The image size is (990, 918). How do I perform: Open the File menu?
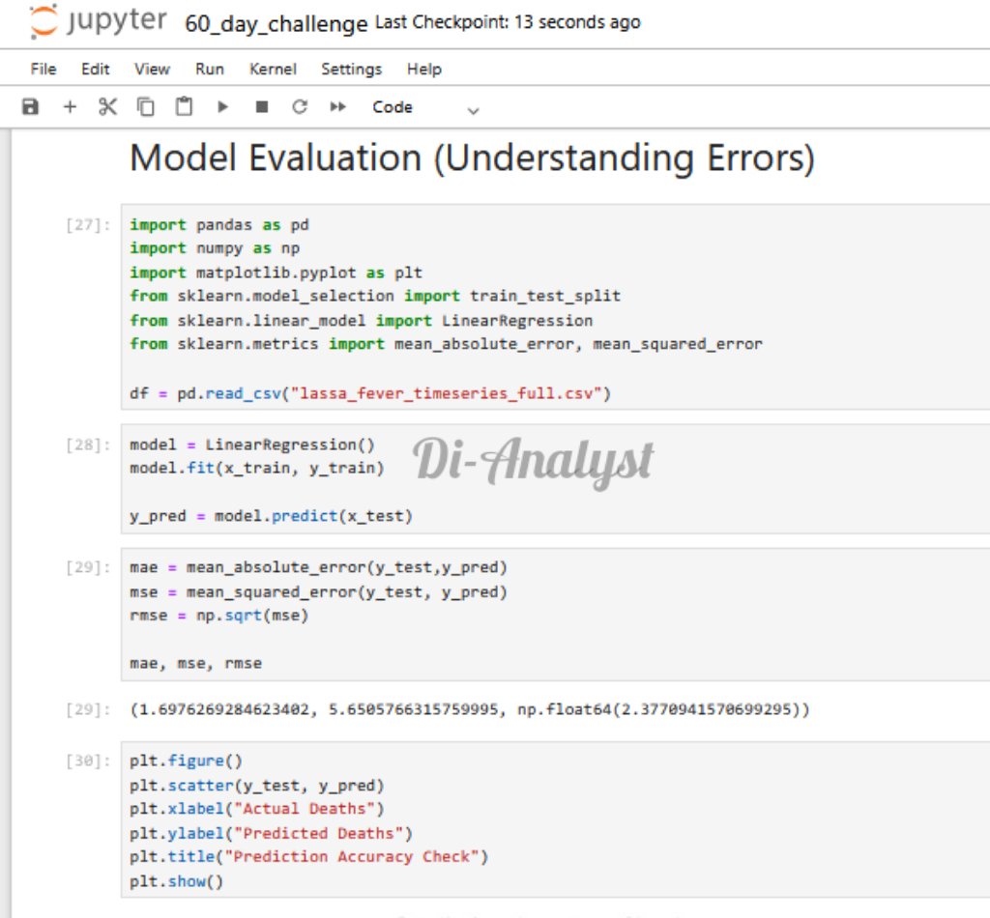coord(44,69)
